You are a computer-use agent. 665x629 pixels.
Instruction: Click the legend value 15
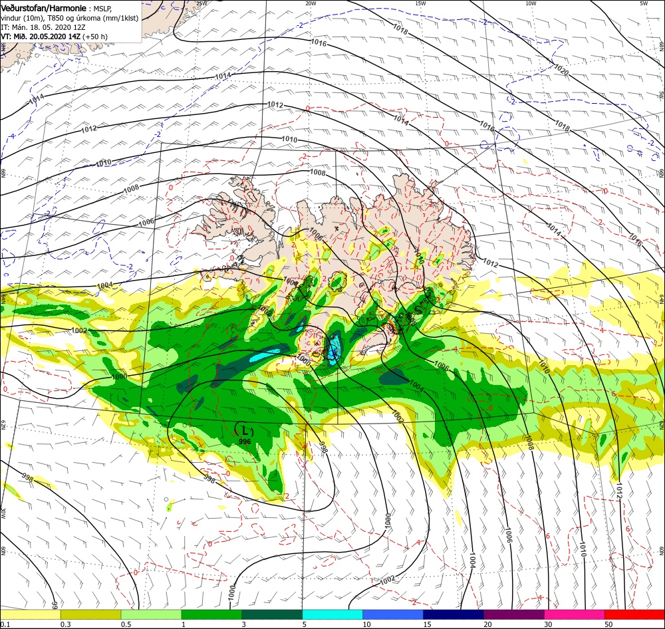[427, 624]
